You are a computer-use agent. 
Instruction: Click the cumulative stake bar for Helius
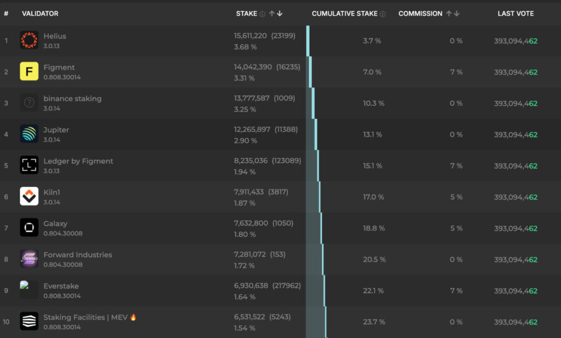[x=308, y=41]
